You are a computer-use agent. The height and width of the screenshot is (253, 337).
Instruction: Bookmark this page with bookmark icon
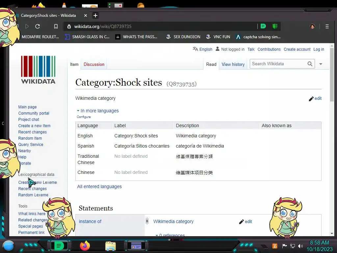click(x=56, y=26)
